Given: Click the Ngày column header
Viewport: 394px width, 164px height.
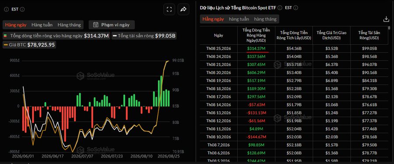Looking at the screenshot, I should (x=218, y=35).
